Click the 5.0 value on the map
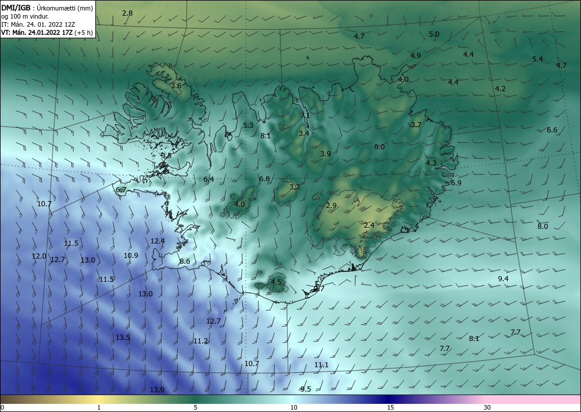The width and height of the screenshot is (581, 412). click(x=434, y=34)
